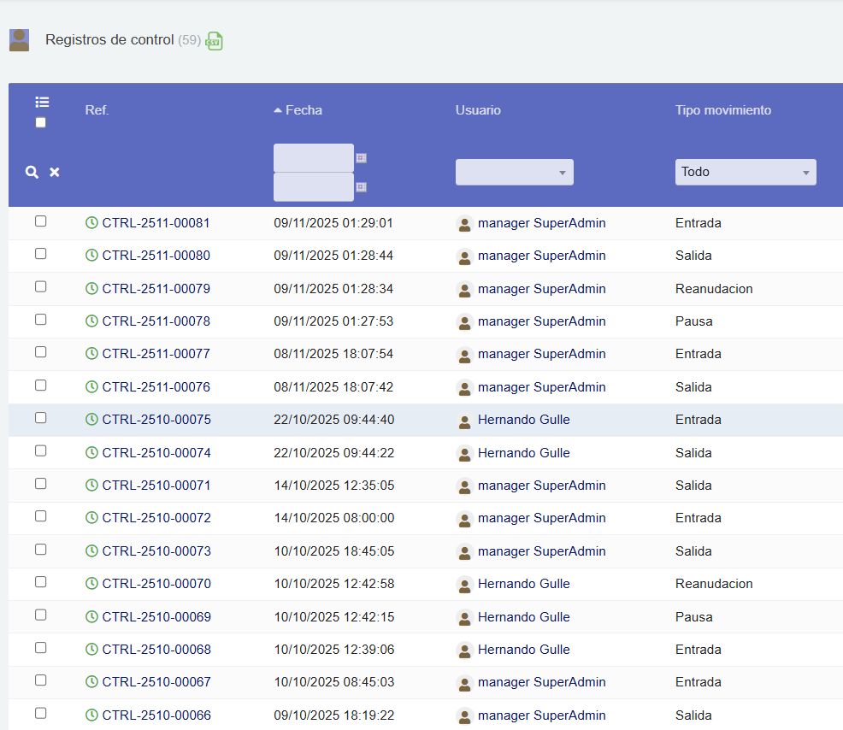
Task: Click the avatar icon next to Hernando Gulle
Action: coord(464,420)
